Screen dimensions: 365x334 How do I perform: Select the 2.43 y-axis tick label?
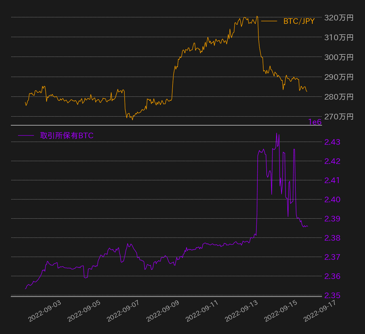pos(332,142)
